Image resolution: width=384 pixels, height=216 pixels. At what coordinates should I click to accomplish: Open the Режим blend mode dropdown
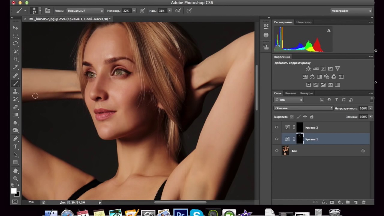point(85,11)
